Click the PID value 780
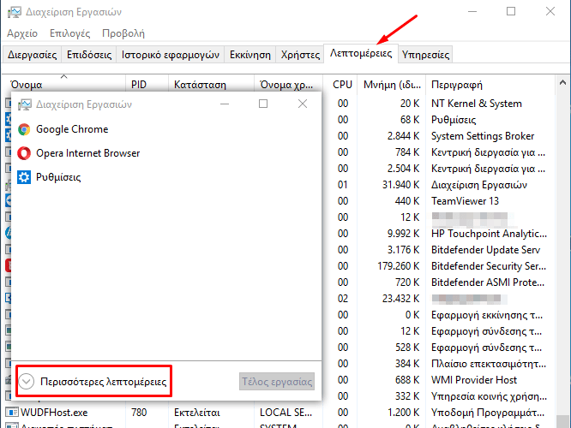571x428 pixels. click(139, 413)
